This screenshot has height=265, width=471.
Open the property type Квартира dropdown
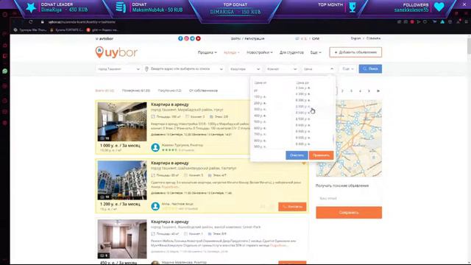(244, 68)
